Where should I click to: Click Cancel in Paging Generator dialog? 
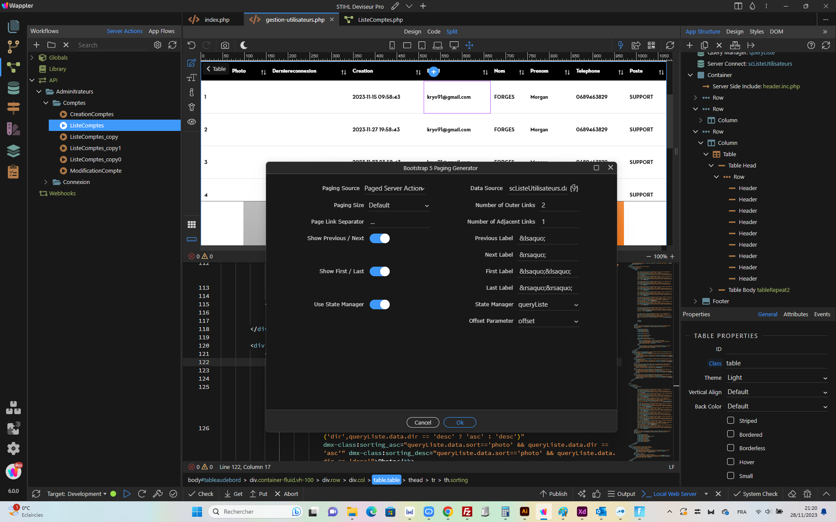[x=423, y=422]
